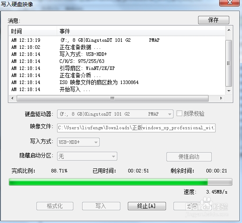The image size is (242, 223).
Task: Click the 写入 write button
Action: (x=101, y=206)
